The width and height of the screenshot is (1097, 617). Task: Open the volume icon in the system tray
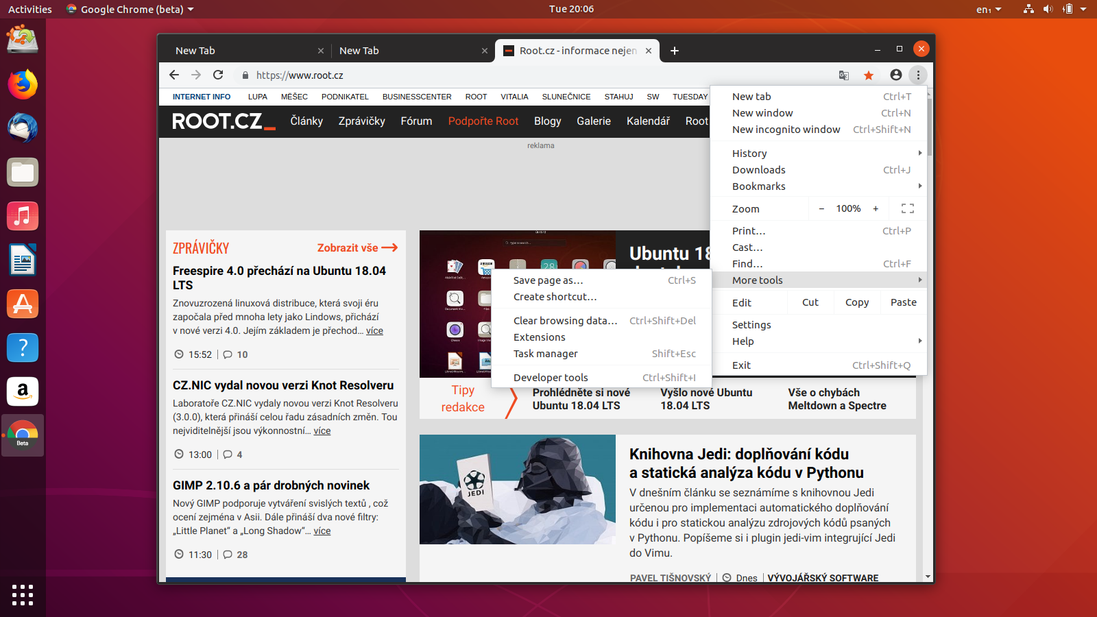pyautogui.click(x=1048, y=9)
